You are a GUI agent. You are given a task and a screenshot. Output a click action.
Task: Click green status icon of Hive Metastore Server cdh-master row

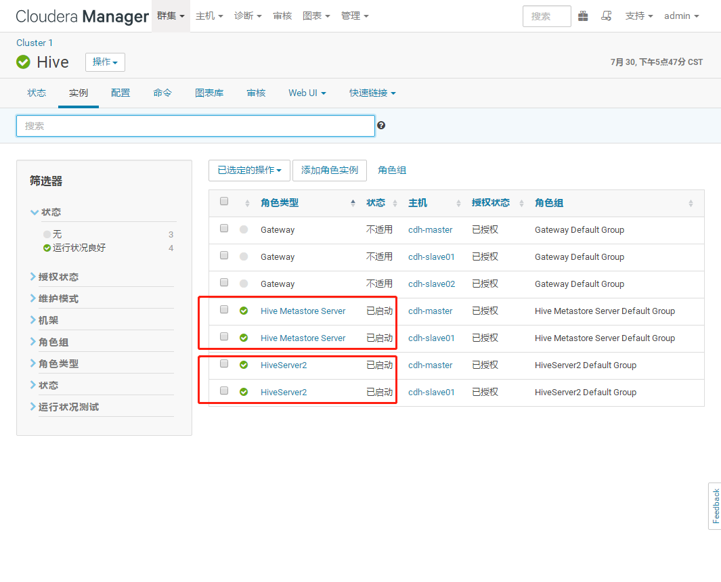(244, 311)
